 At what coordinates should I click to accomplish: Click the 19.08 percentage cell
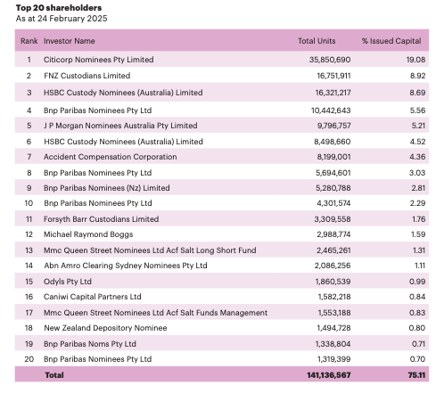tap(415, 60)
